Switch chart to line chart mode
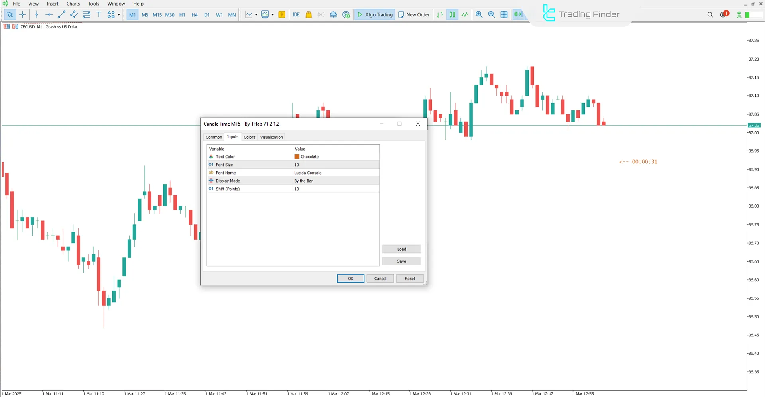This screenshot has width=765, height=397. (x=465, y=14)
